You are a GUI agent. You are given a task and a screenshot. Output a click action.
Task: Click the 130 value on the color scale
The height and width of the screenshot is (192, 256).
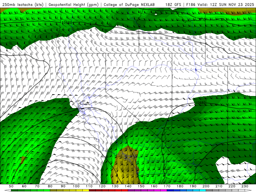click(115, 186)
